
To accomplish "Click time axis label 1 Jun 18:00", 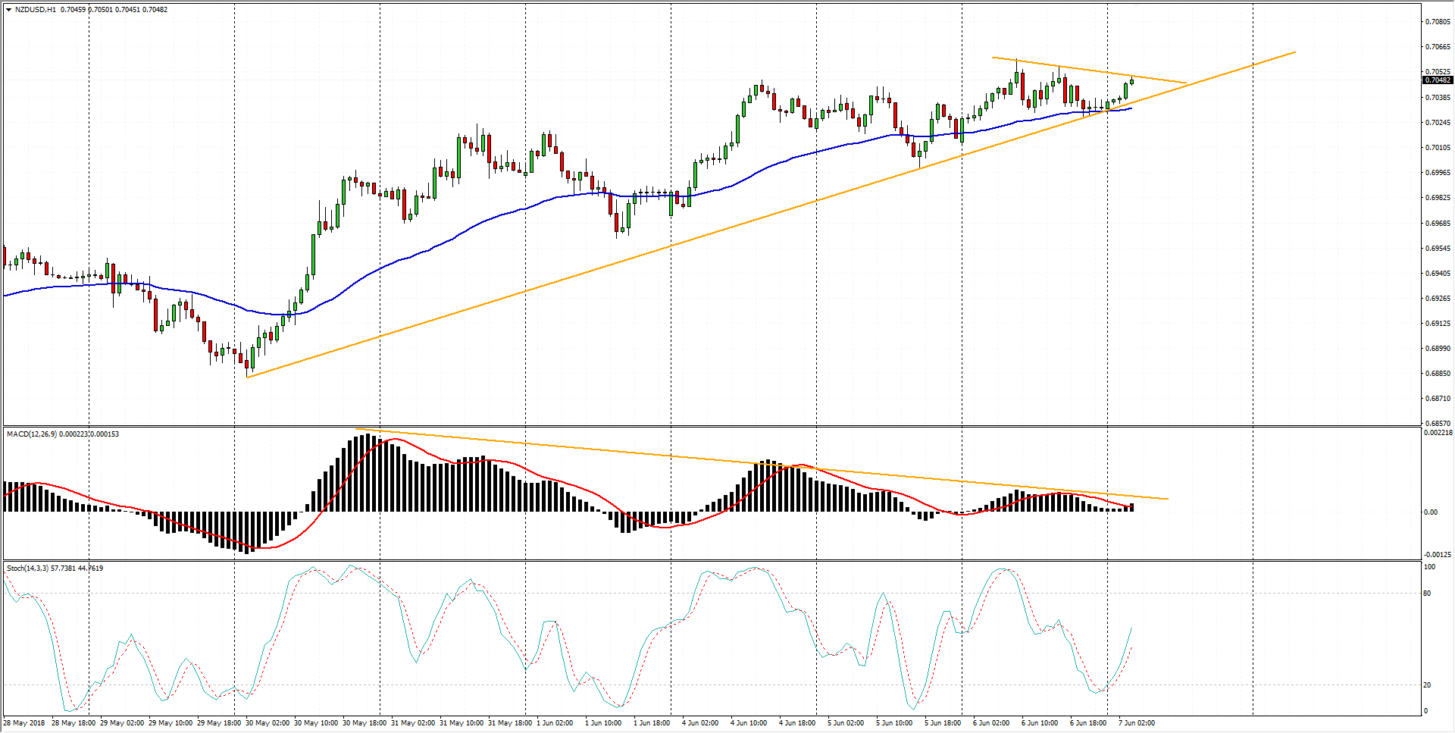I will tap(652, 722).
